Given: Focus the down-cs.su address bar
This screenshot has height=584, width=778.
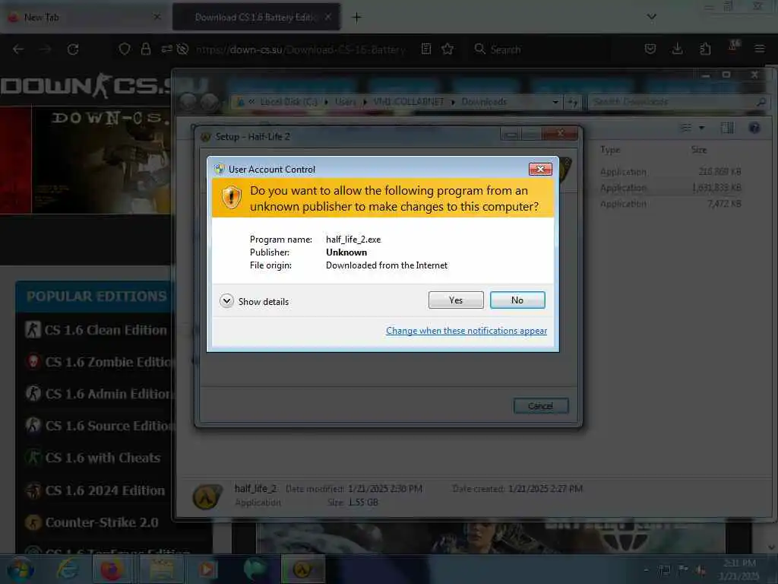Looking at the screenshot, I should click(301, 49).
